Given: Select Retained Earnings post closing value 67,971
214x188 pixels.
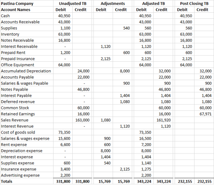Looking at the screenshot, I should point(204,114).
